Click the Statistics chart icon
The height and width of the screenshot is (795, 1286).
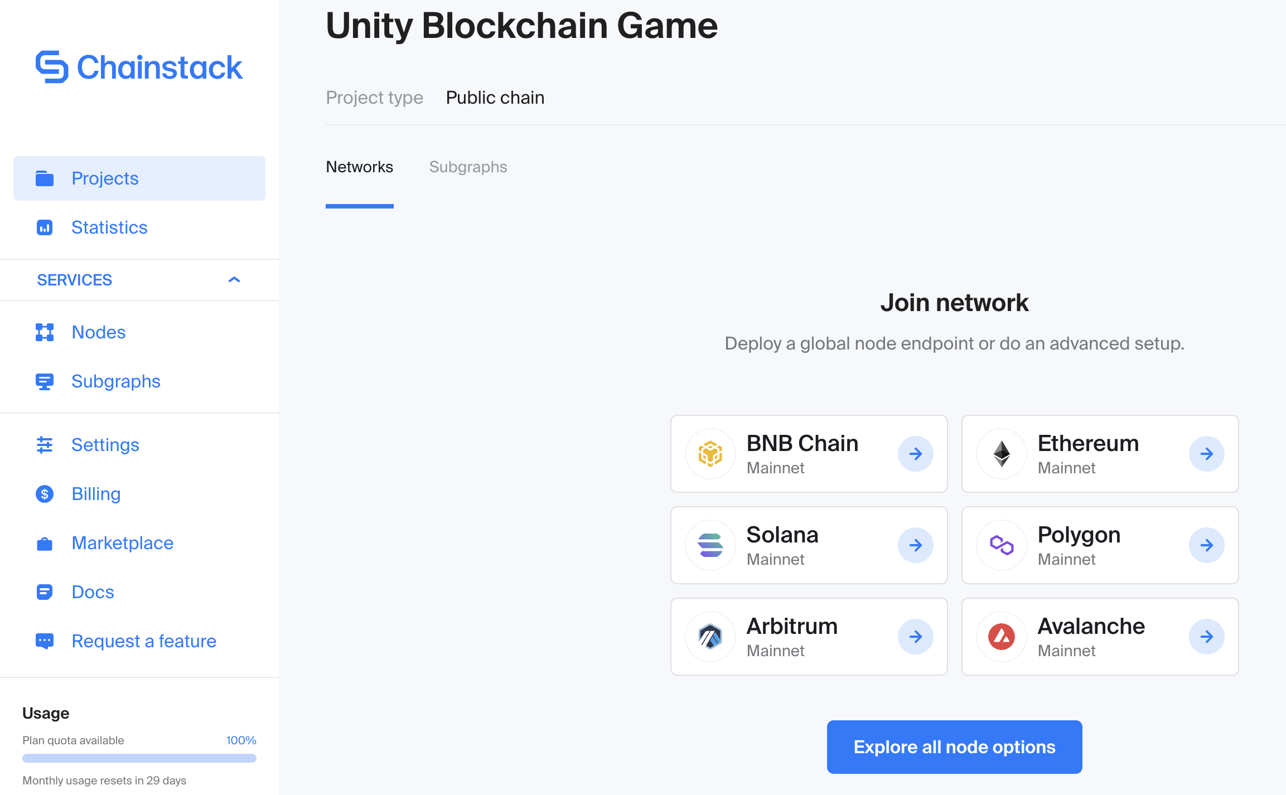click(x=45, y=227)
